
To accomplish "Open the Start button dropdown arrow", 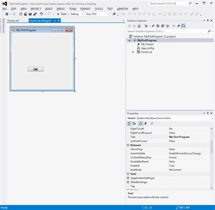I will 68,14.
